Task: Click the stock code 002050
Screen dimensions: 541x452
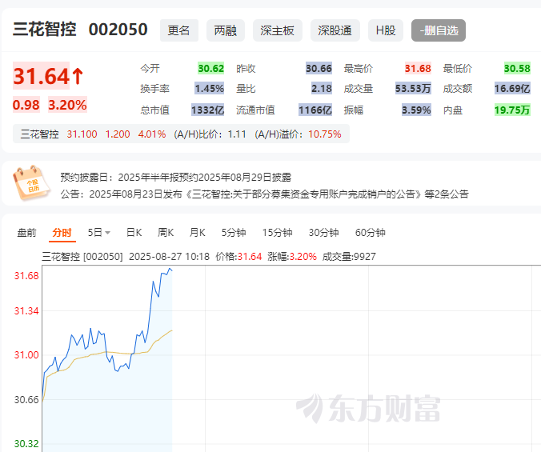Action: (x=118, y=30)
